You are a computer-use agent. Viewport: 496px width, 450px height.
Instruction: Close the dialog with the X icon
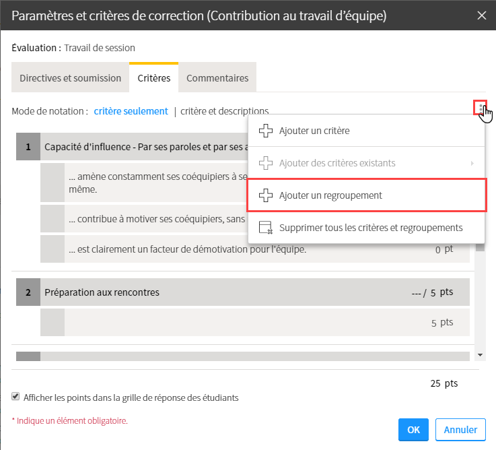[x=482, y=15]
